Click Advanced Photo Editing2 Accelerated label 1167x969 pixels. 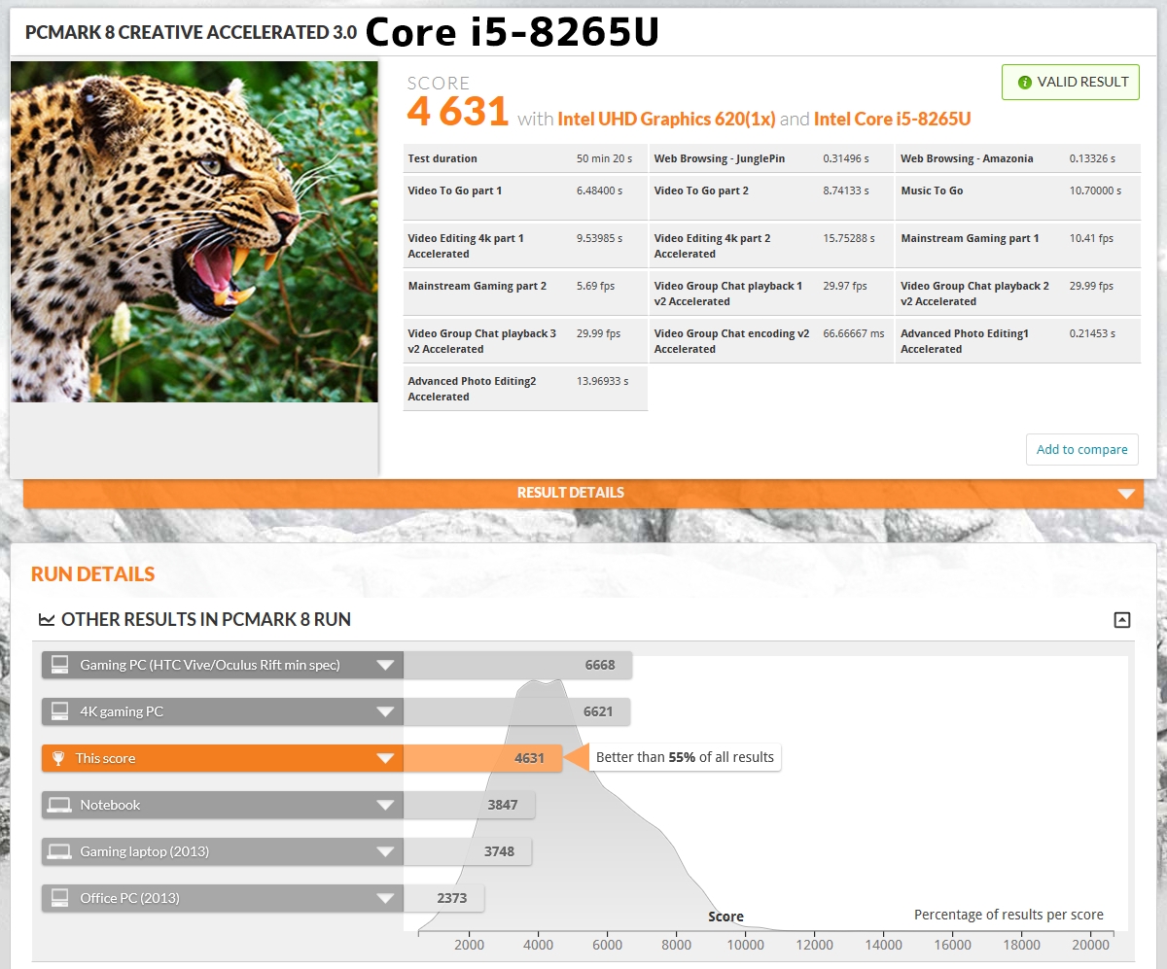472,389
